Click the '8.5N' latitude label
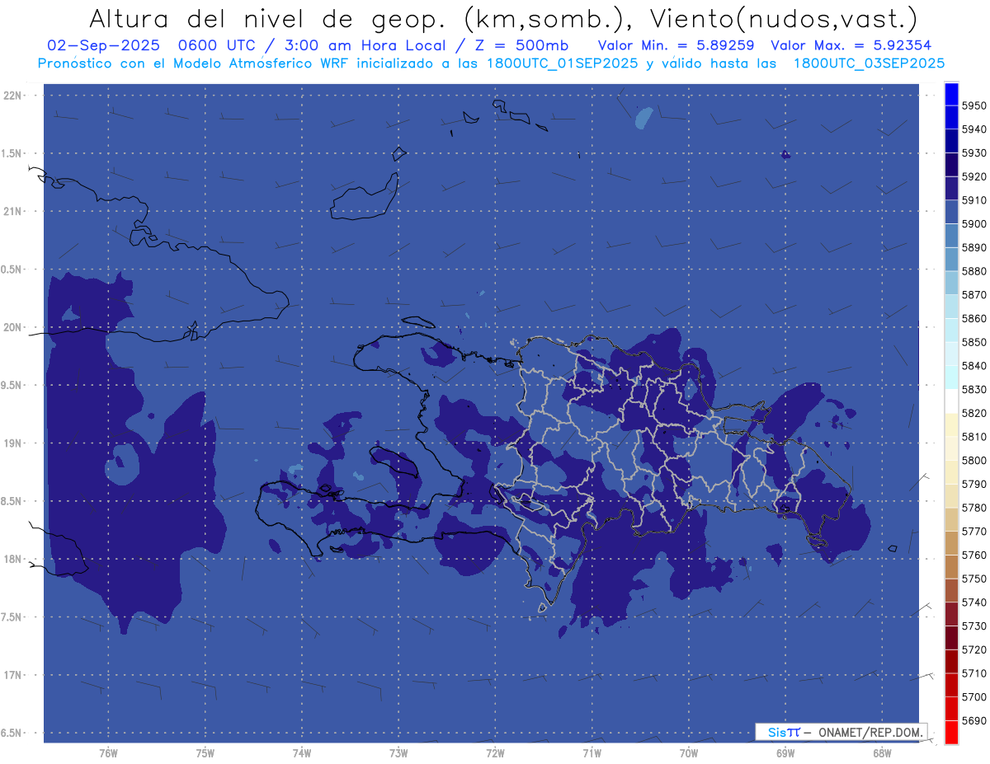 pos(12,501)
